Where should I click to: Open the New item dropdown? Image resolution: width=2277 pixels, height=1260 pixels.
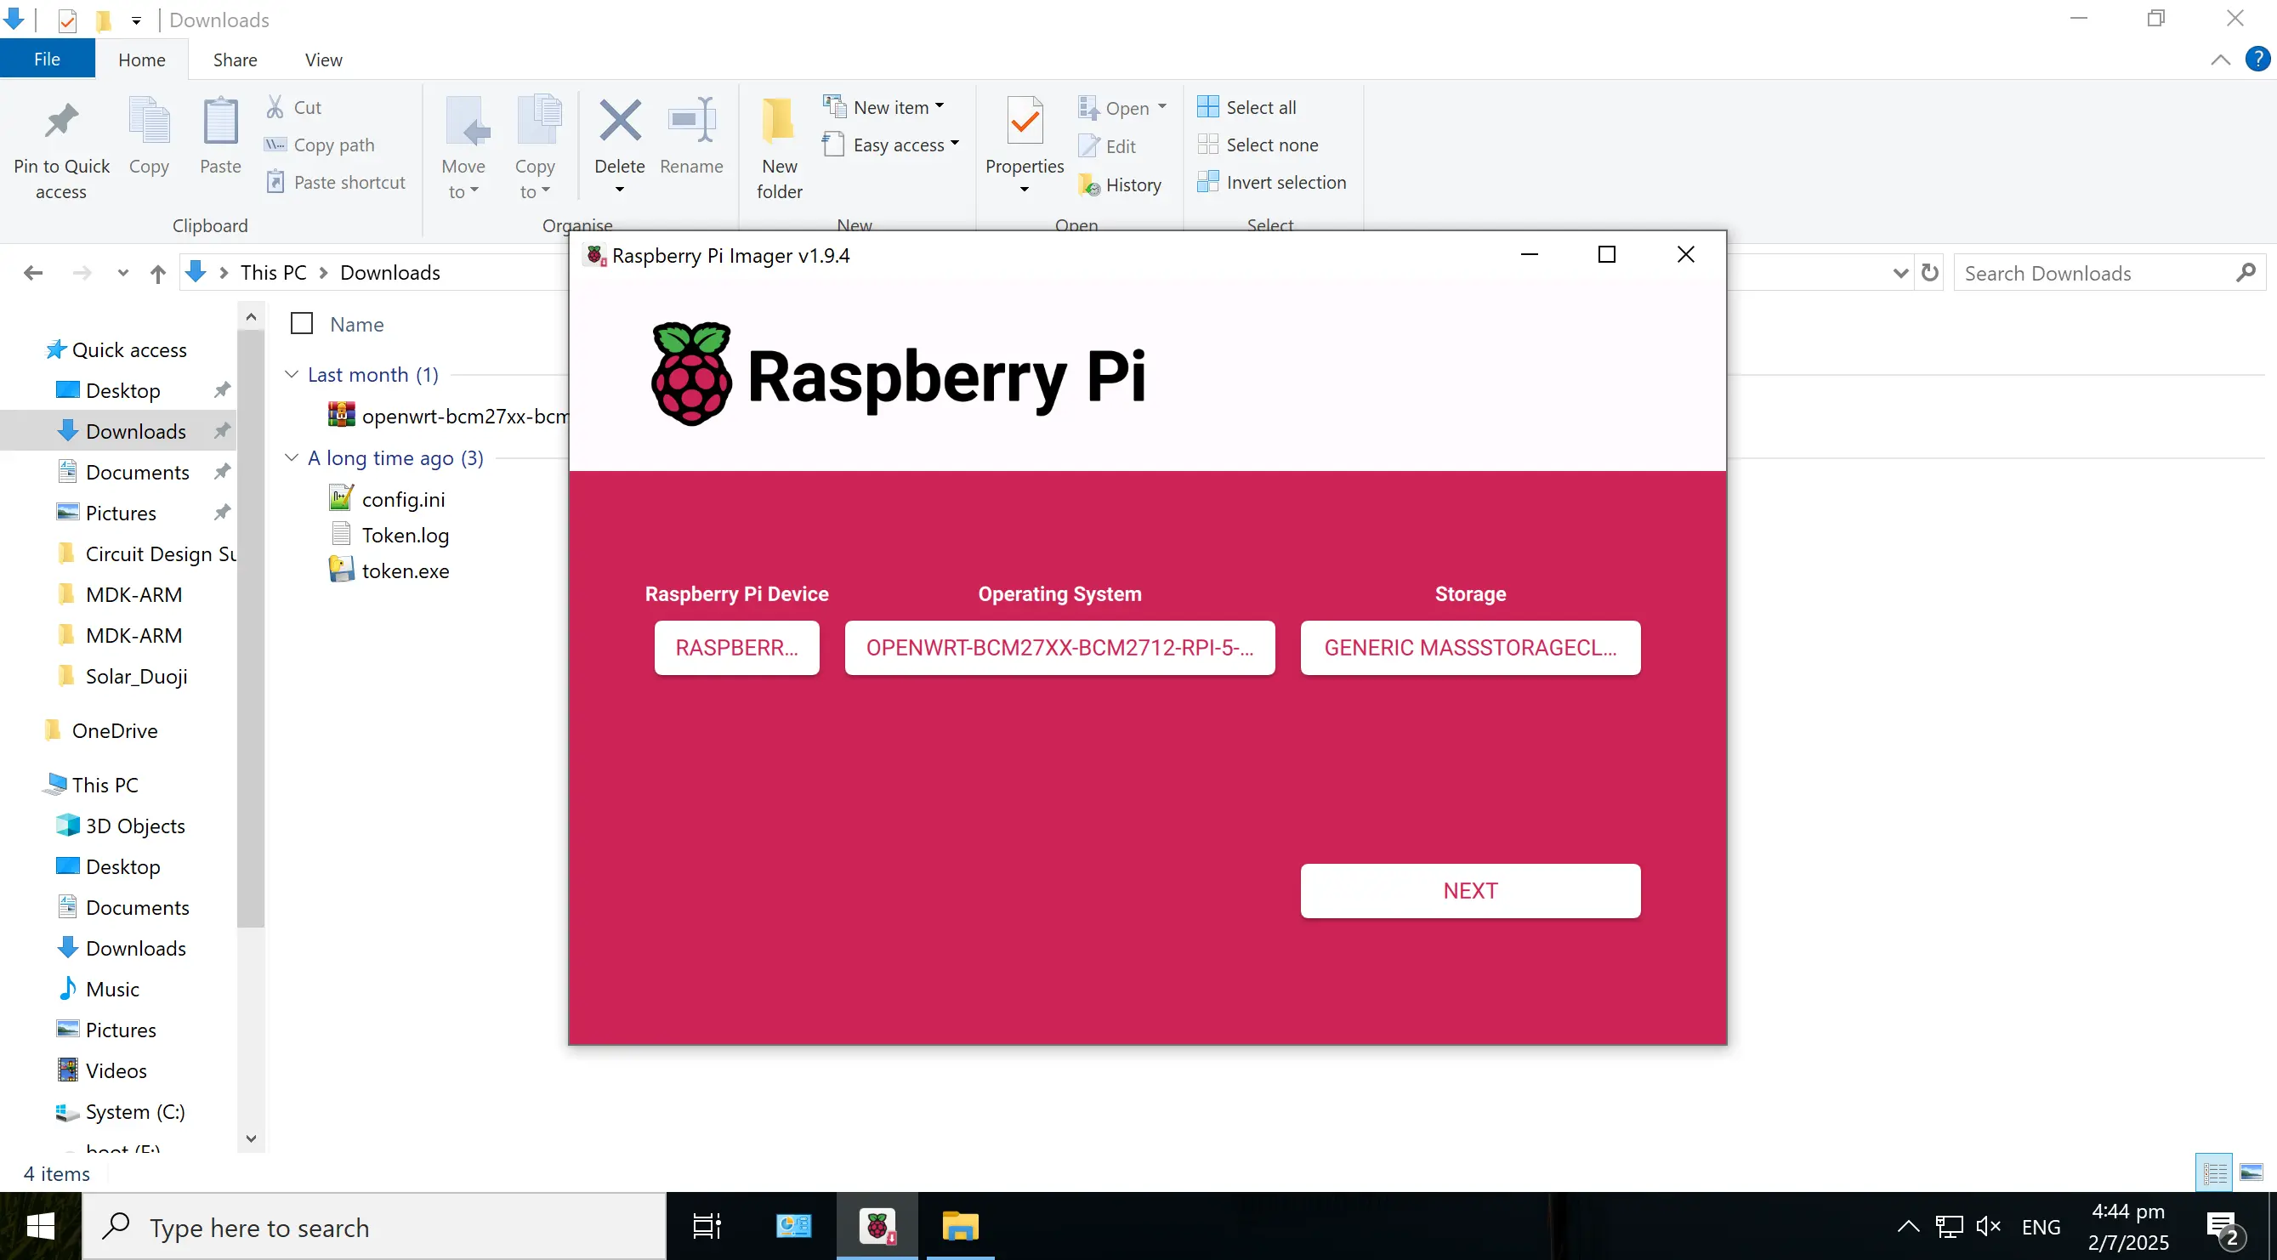tap(884, 108)
